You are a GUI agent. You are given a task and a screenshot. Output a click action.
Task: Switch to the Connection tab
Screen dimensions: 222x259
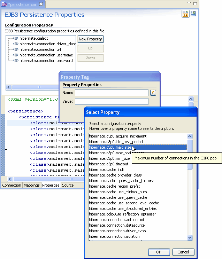point(12,185)
